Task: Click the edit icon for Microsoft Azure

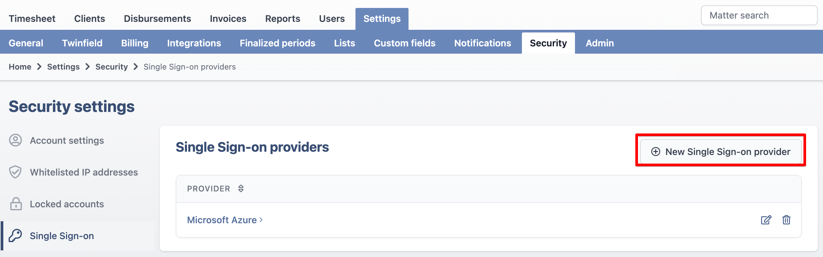Action: pyautogui.click(x=766, y=220)
